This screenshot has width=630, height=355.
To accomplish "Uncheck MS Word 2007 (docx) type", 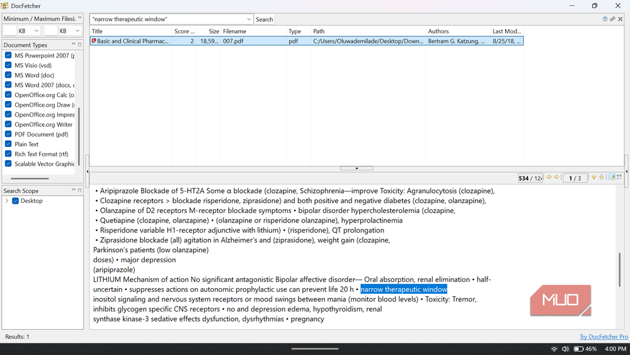I will tap(8, 84).
